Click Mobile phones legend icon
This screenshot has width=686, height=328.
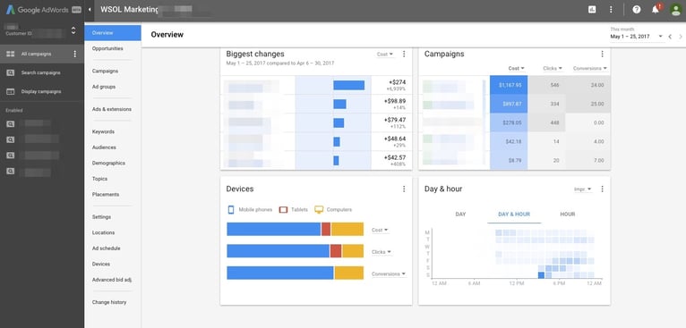click(231, 210)
